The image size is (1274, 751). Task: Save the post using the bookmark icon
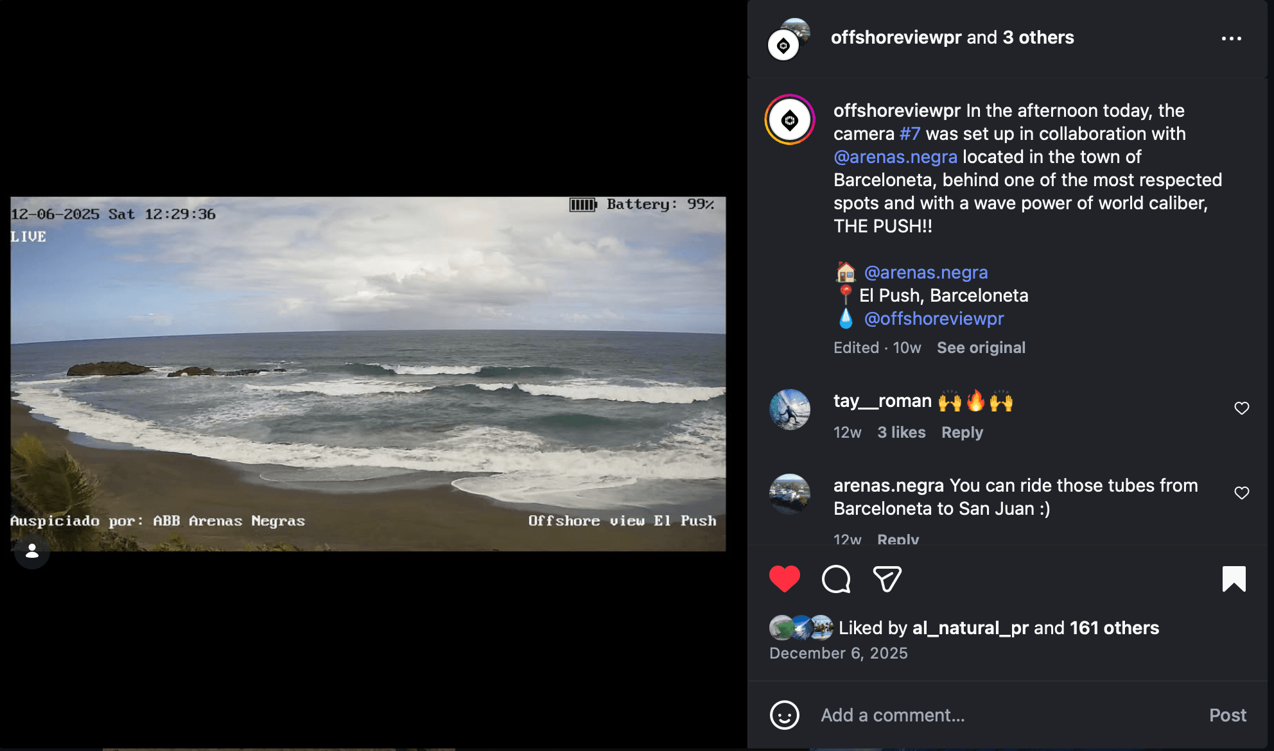[x=1235, y=578]
